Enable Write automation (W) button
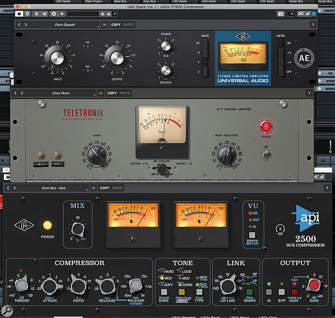Screen dimensions: 335x318 click(x=44, y=14)
